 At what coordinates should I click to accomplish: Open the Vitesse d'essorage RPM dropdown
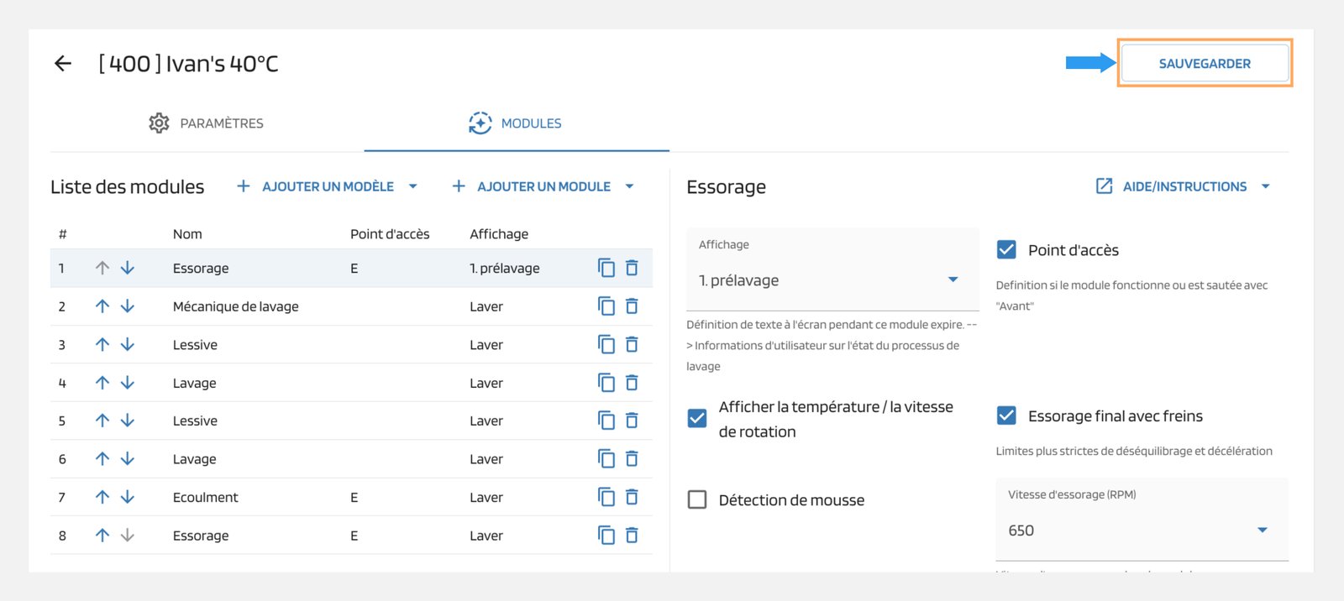(x=1141, y=530)
